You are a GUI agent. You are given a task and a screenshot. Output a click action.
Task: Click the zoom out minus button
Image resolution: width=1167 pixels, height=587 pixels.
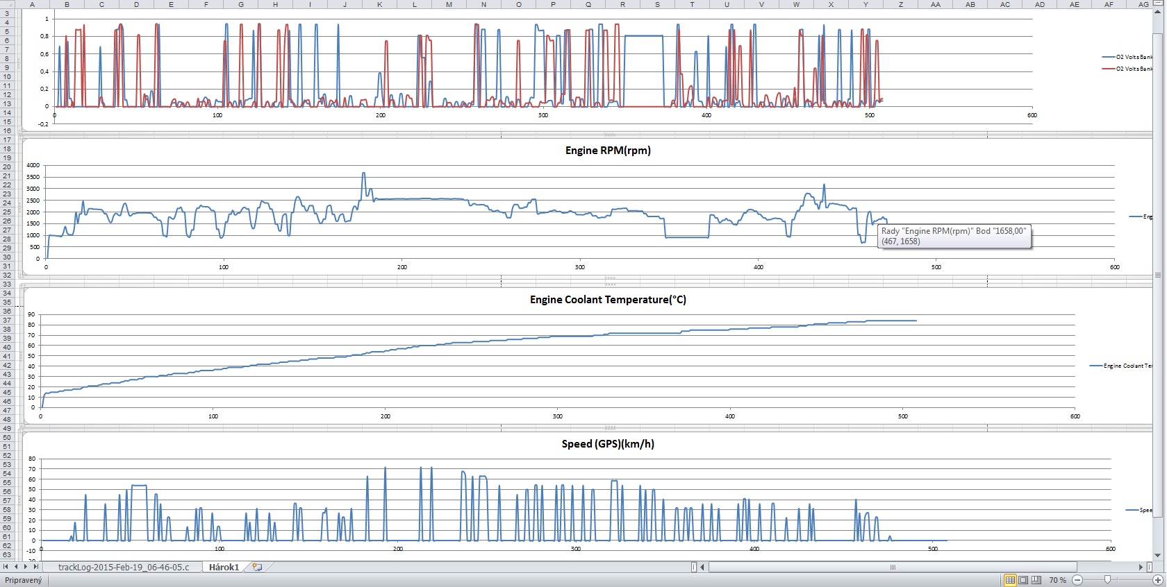click(1077, 580)
